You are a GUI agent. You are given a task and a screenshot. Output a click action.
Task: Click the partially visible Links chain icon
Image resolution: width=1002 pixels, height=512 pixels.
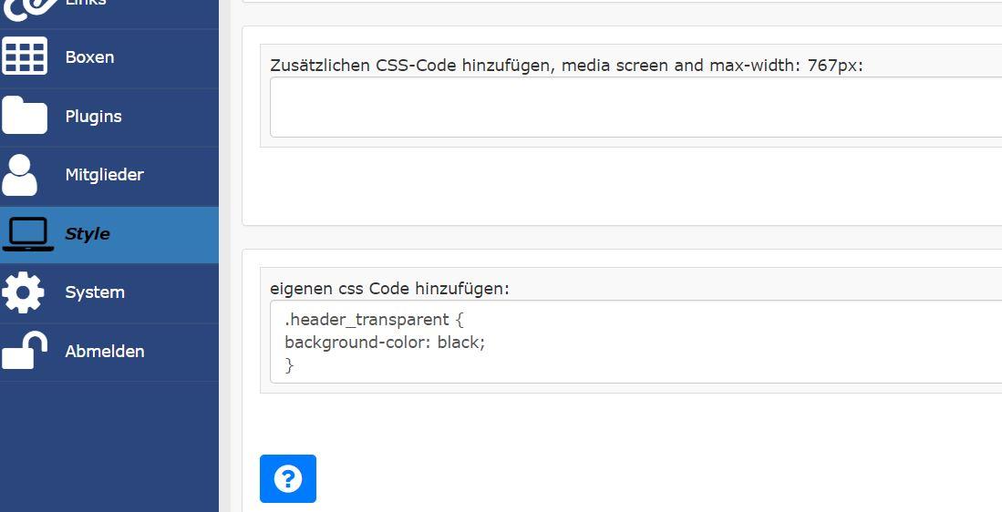(x=27, y=7)
